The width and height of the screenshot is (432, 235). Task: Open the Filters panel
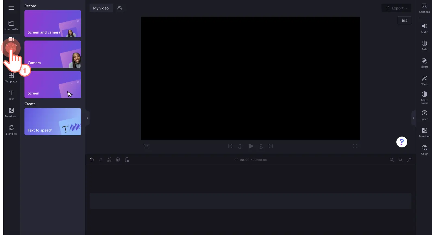tap(424, 63)
